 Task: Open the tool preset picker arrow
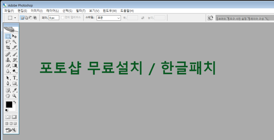(15, 18)
